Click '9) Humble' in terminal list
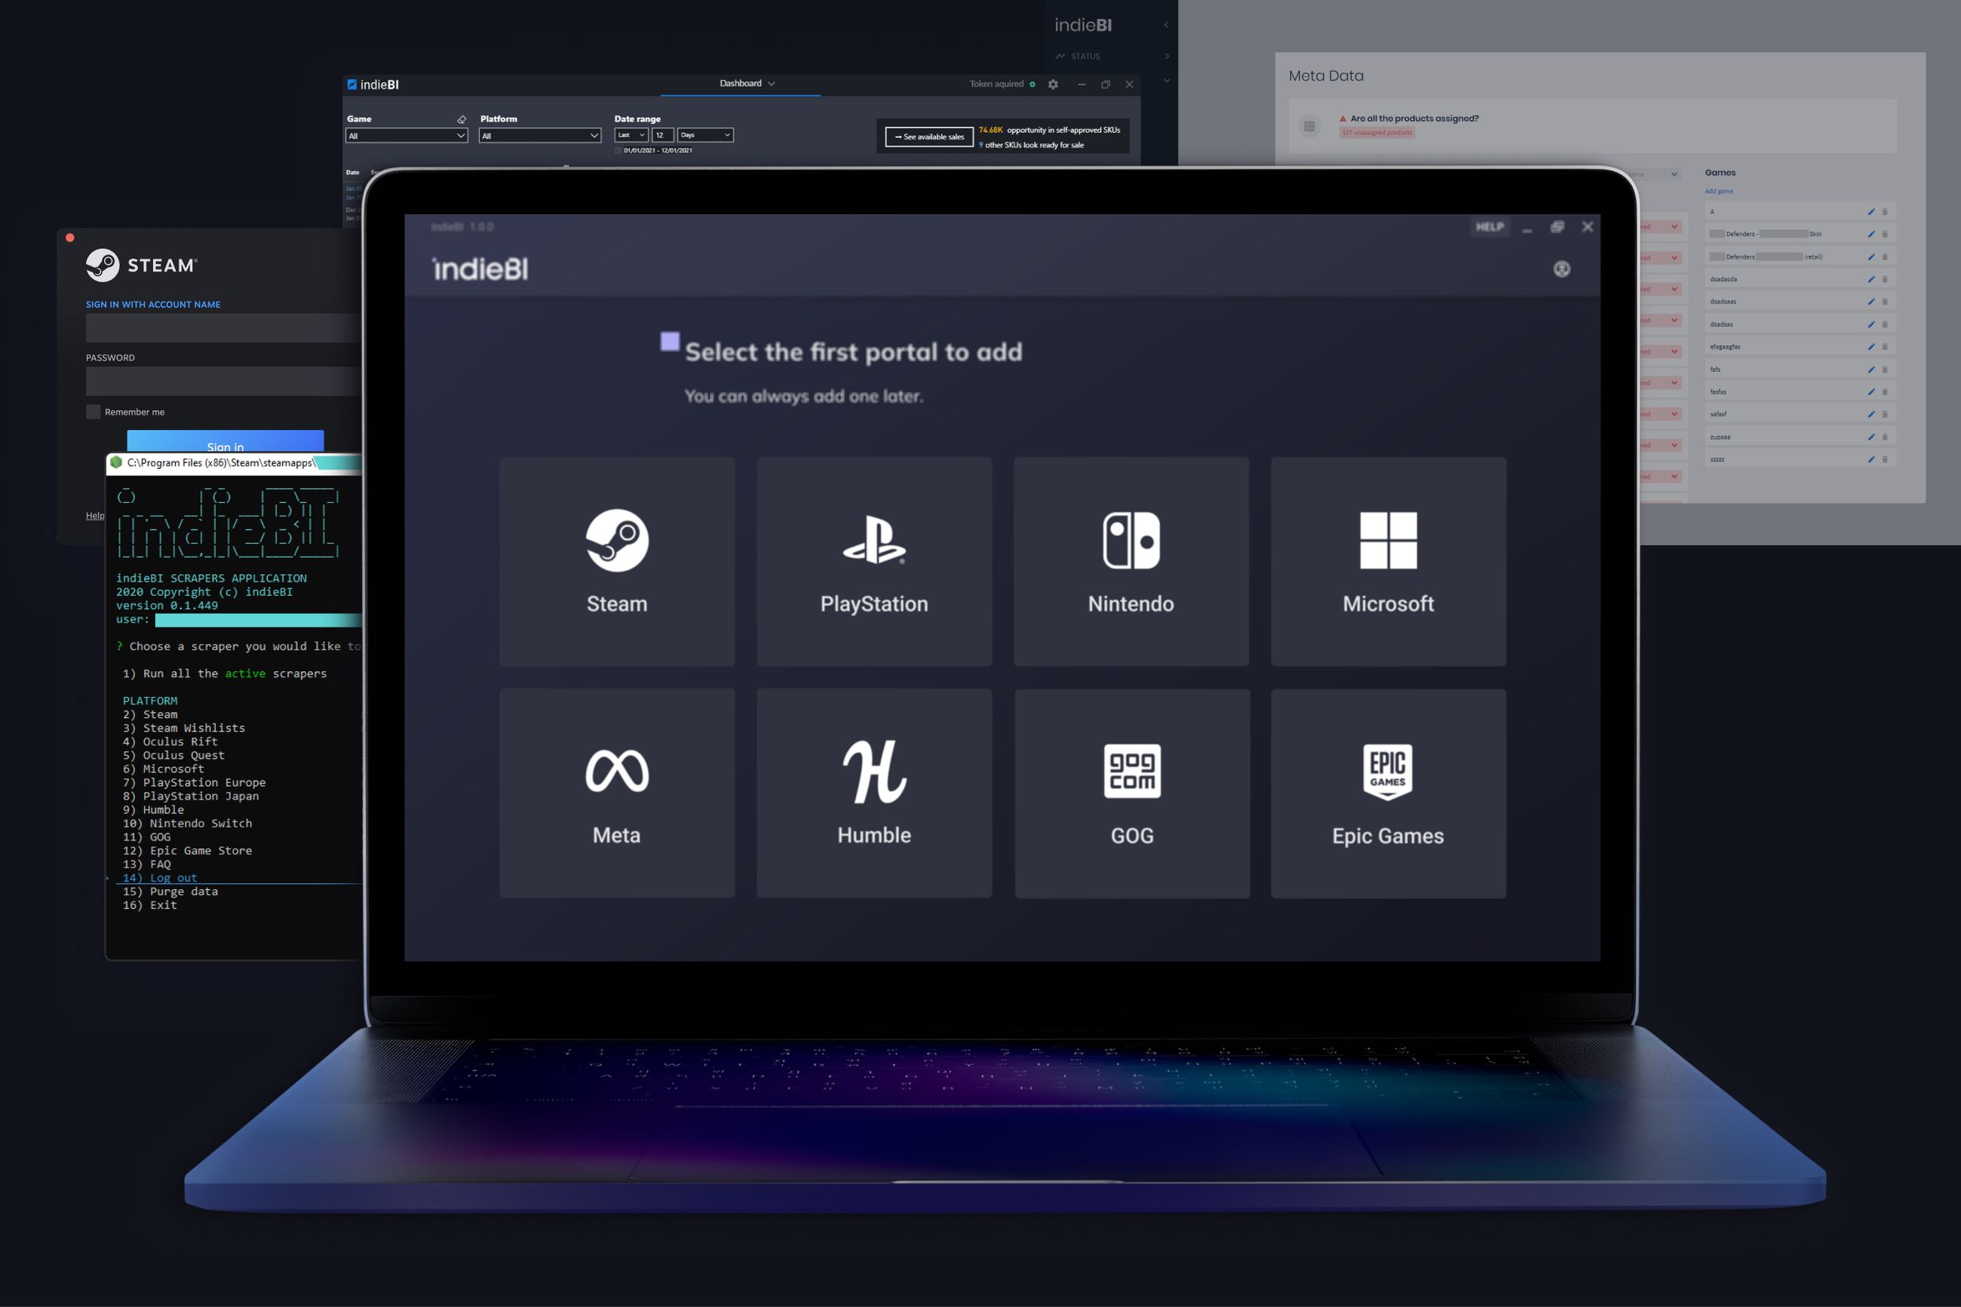This screenshot has height=1307, width=1961. pos(153,809)
